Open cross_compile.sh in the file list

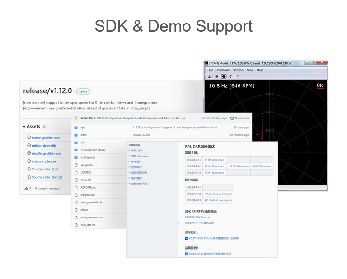pos(91,203)
